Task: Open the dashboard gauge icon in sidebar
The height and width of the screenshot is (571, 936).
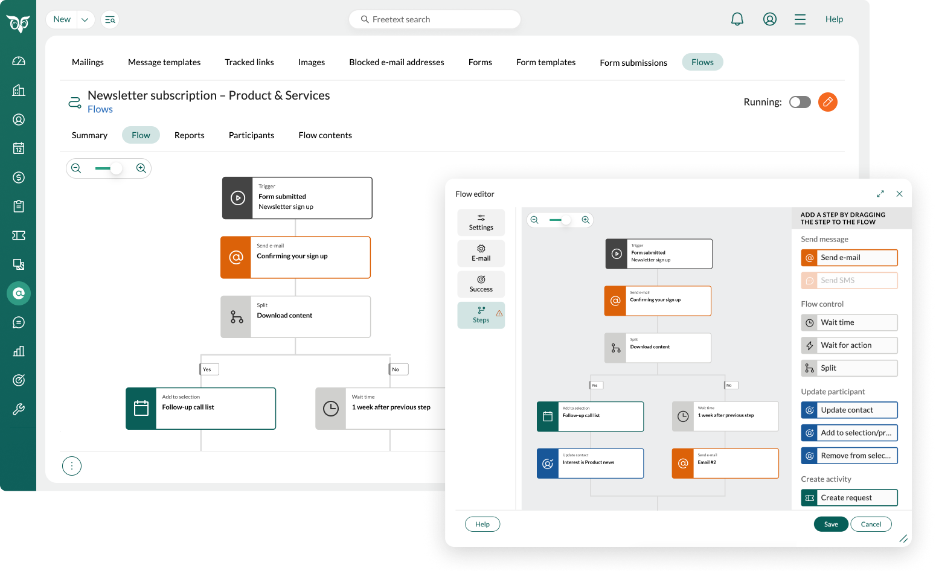Action: [x=19, y=61]
